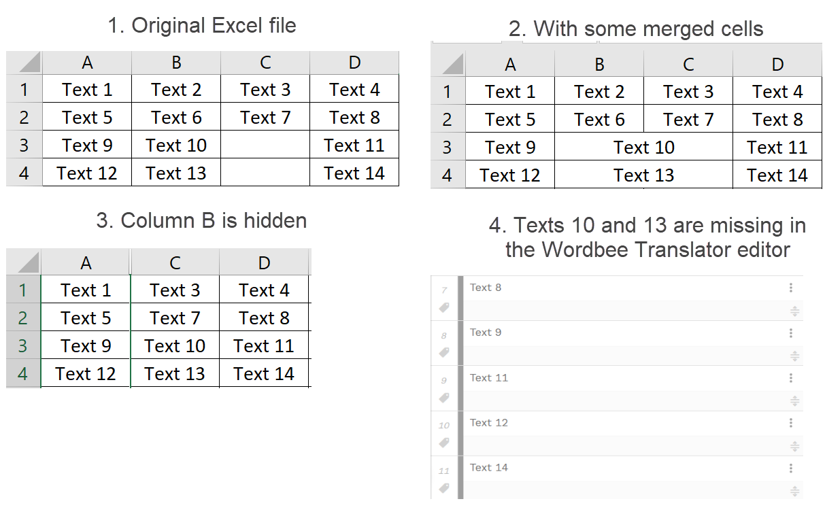The image size is (825, 512).
Task: Expand the resize handle under Text 11 segment menu
Action: click(x=794, y=401)
